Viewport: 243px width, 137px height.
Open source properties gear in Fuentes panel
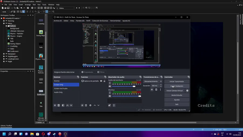pos(90,105)
